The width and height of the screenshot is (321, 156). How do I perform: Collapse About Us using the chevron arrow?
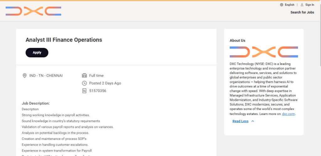coord(253,121)
